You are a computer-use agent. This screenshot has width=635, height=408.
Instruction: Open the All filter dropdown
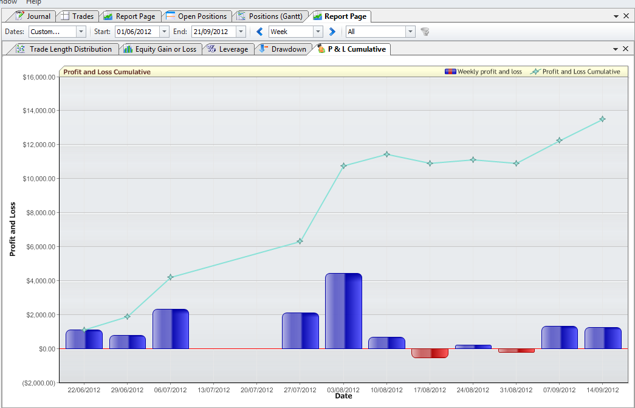click(410, 32)
